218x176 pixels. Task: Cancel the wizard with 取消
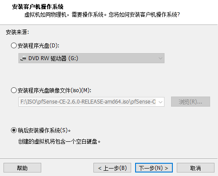tap(196, 168)
